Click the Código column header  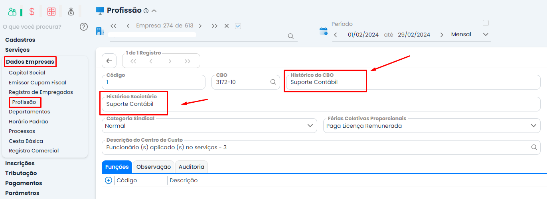tap(127, 180)
